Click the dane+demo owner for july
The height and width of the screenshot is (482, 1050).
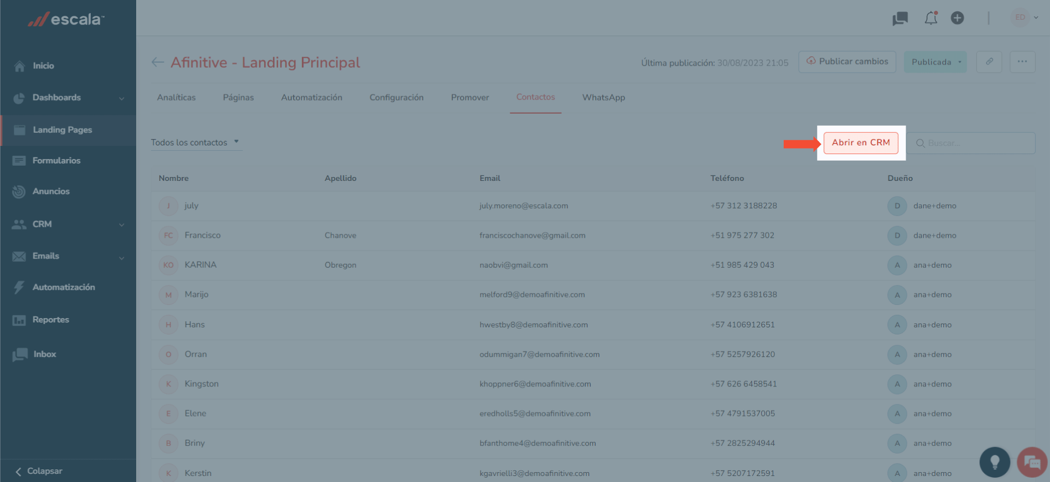click(935, 206)
